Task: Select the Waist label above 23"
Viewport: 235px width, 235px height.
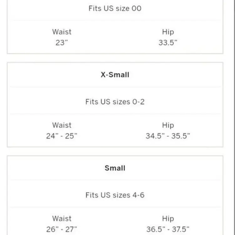Action: 62,32
